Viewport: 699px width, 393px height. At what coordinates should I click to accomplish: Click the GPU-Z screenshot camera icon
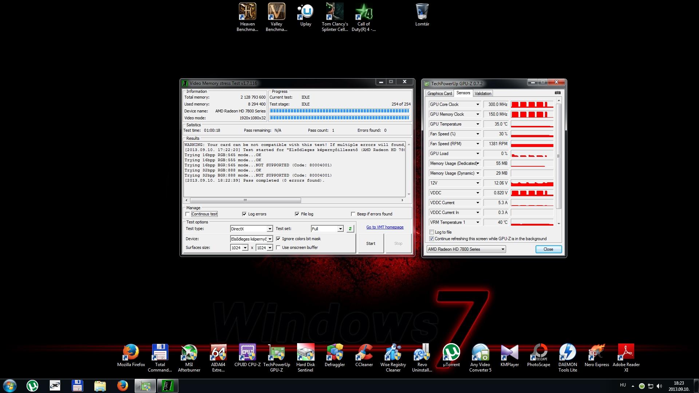(557, 93)
